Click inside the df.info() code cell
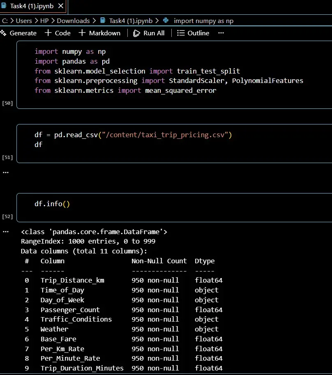The height and width of the screenshot is (375, 332). pyautogui.click(x=174, y=207)
